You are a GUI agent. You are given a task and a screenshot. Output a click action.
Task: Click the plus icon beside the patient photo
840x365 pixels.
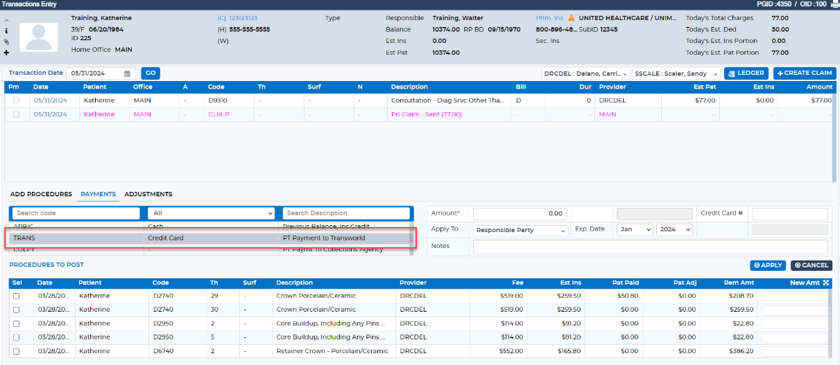click(6, 53)
